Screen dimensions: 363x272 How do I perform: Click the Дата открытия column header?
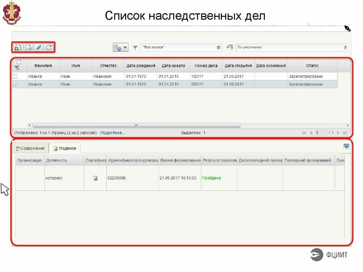[238, 66]
